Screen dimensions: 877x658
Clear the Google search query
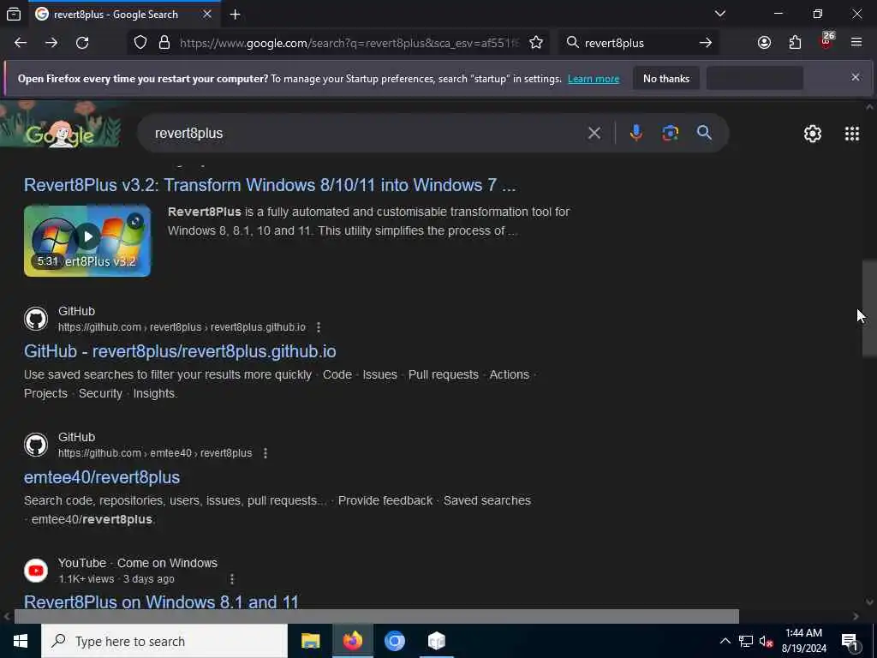click(594, 133)
